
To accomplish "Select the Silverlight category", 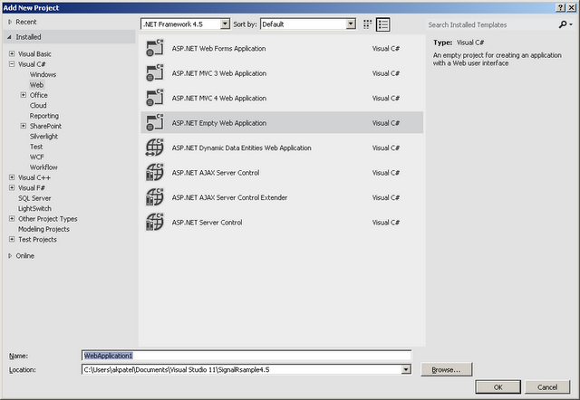I will pos(43,137).
